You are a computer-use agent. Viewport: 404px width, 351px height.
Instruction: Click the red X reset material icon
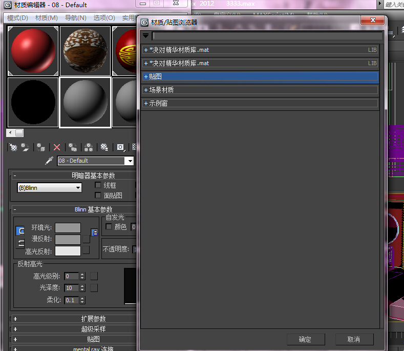(57, 147)
